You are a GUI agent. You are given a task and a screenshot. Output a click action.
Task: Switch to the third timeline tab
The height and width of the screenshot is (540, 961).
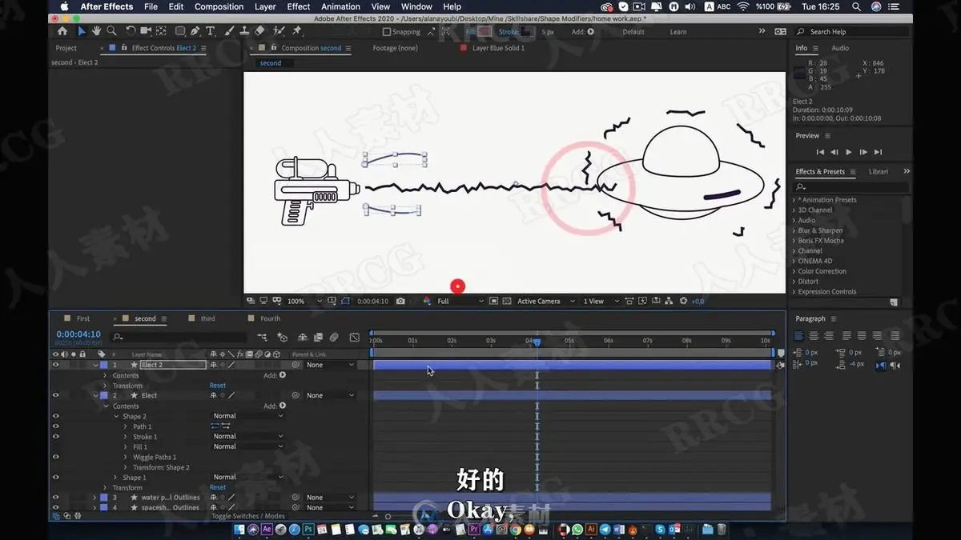click(207, 318)
